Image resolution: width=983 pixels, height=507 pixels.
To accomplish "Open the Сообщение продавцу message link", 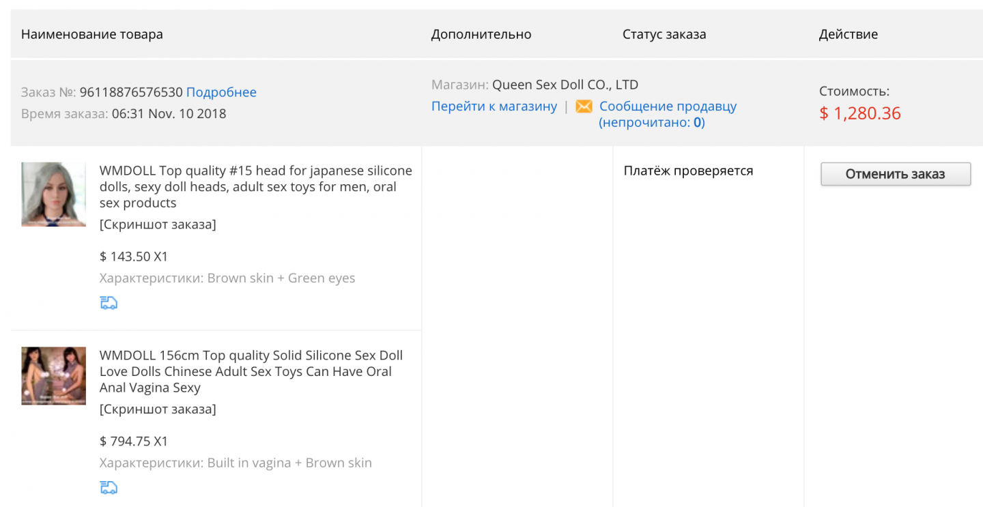I will click(668, 106).
